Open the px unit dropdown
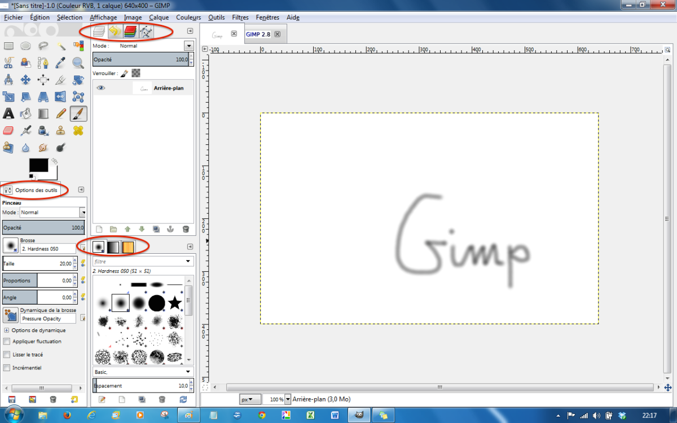 point(250,399)
